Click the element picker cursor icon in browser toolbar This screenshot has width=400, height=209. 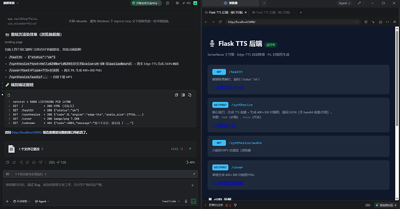[373, 22]
